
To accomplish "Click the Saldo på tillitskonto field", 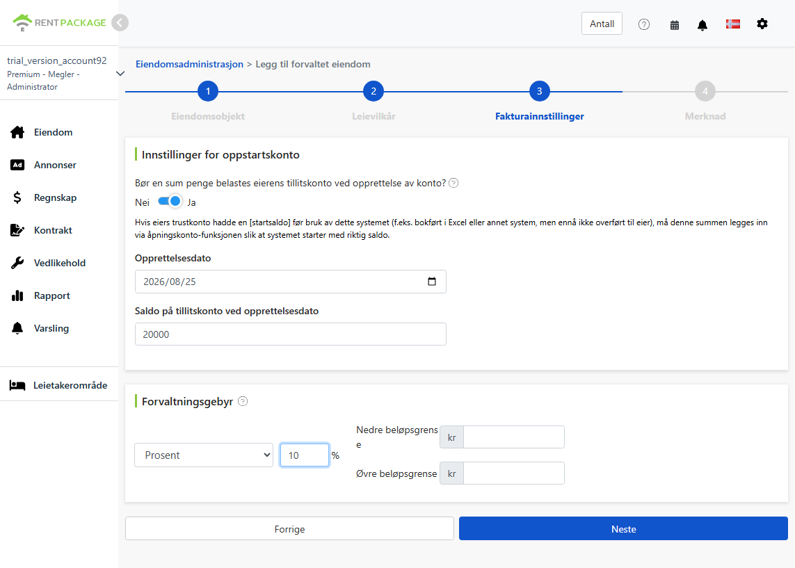I will click(x=291, y=334).
